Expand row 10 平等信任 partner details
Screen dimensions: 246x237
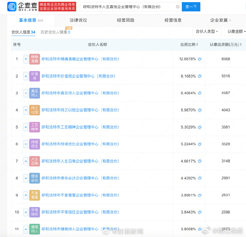point(26,212)
